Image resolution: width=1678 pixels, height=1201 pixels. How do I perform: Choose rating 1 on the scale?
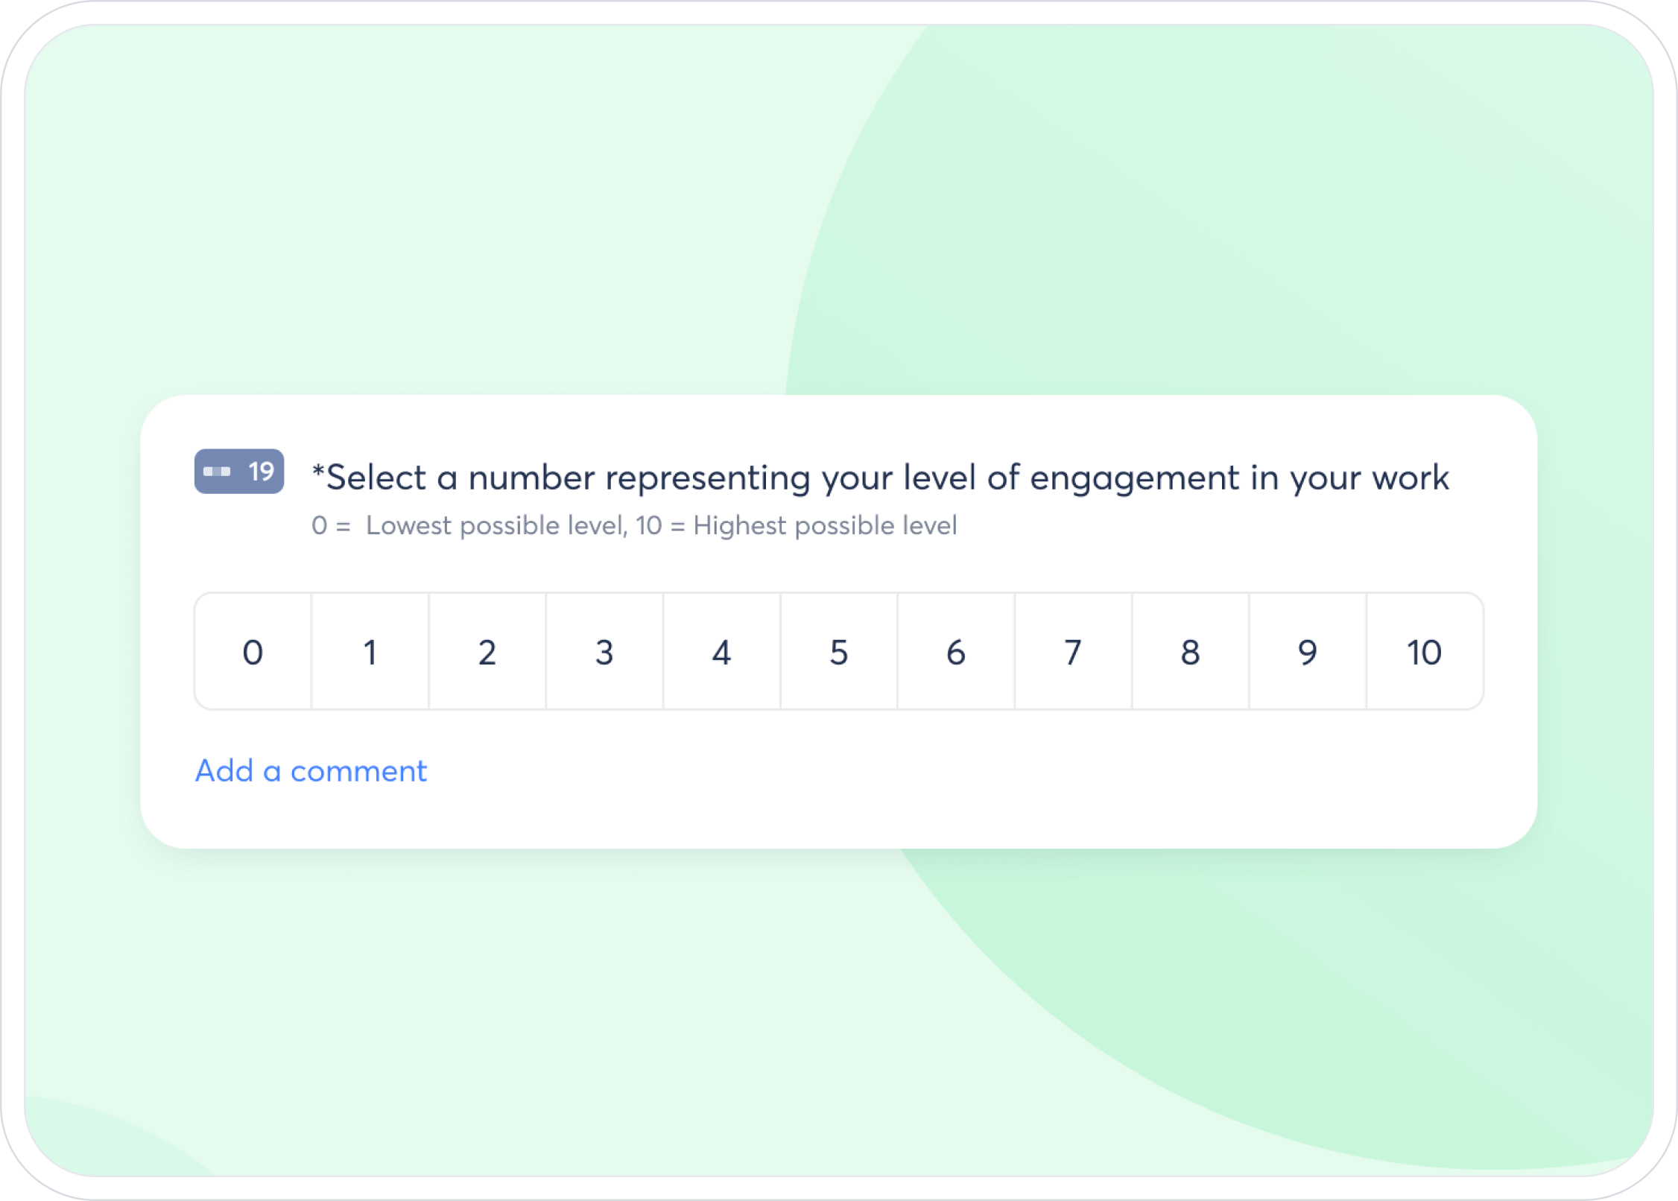[370, 652]
